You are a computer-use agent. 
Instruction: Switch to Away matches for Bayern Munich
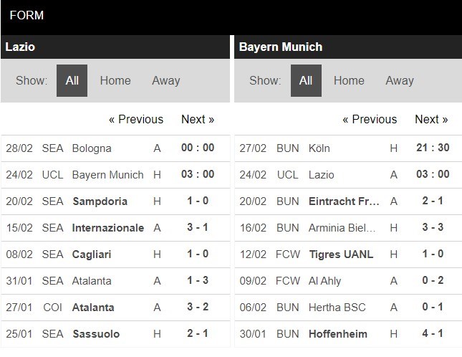(400, 80)
